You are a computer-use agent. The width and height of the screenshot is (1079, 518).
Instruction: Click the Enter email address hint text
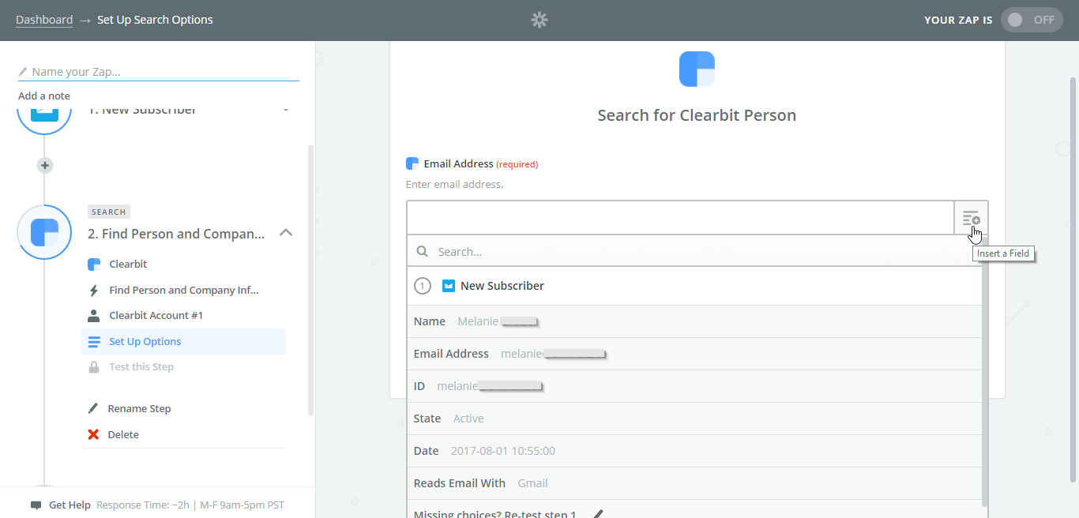click(x=454, y=184)
